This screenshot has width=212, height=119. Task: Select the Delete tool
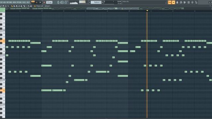pos(19,6)
